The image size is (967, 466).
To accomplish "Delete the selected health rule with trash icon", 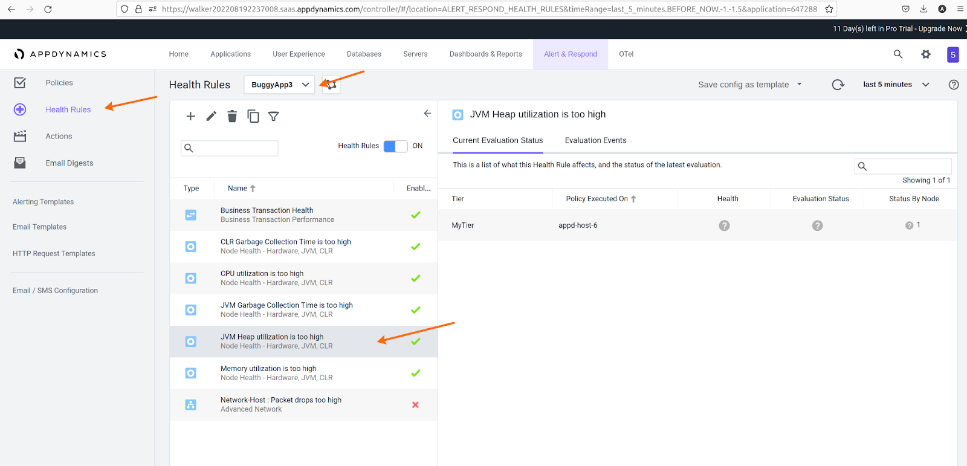I will point(232,116).
